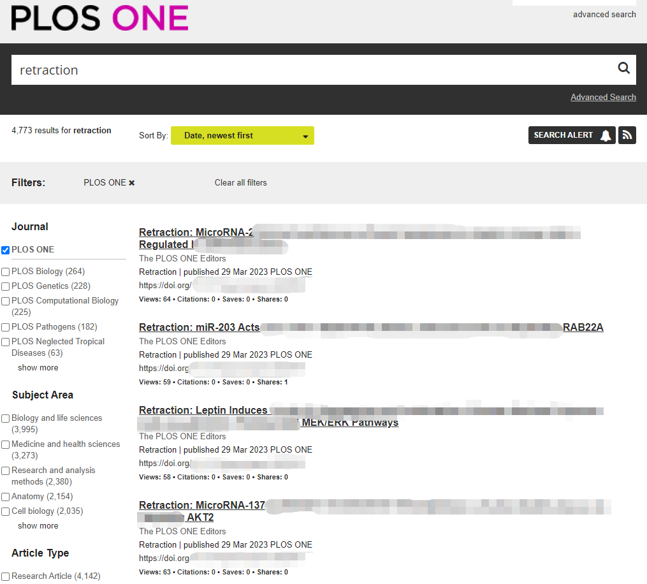Expand show more under Journal
The image size is (647, 584).
click(38, 368)
